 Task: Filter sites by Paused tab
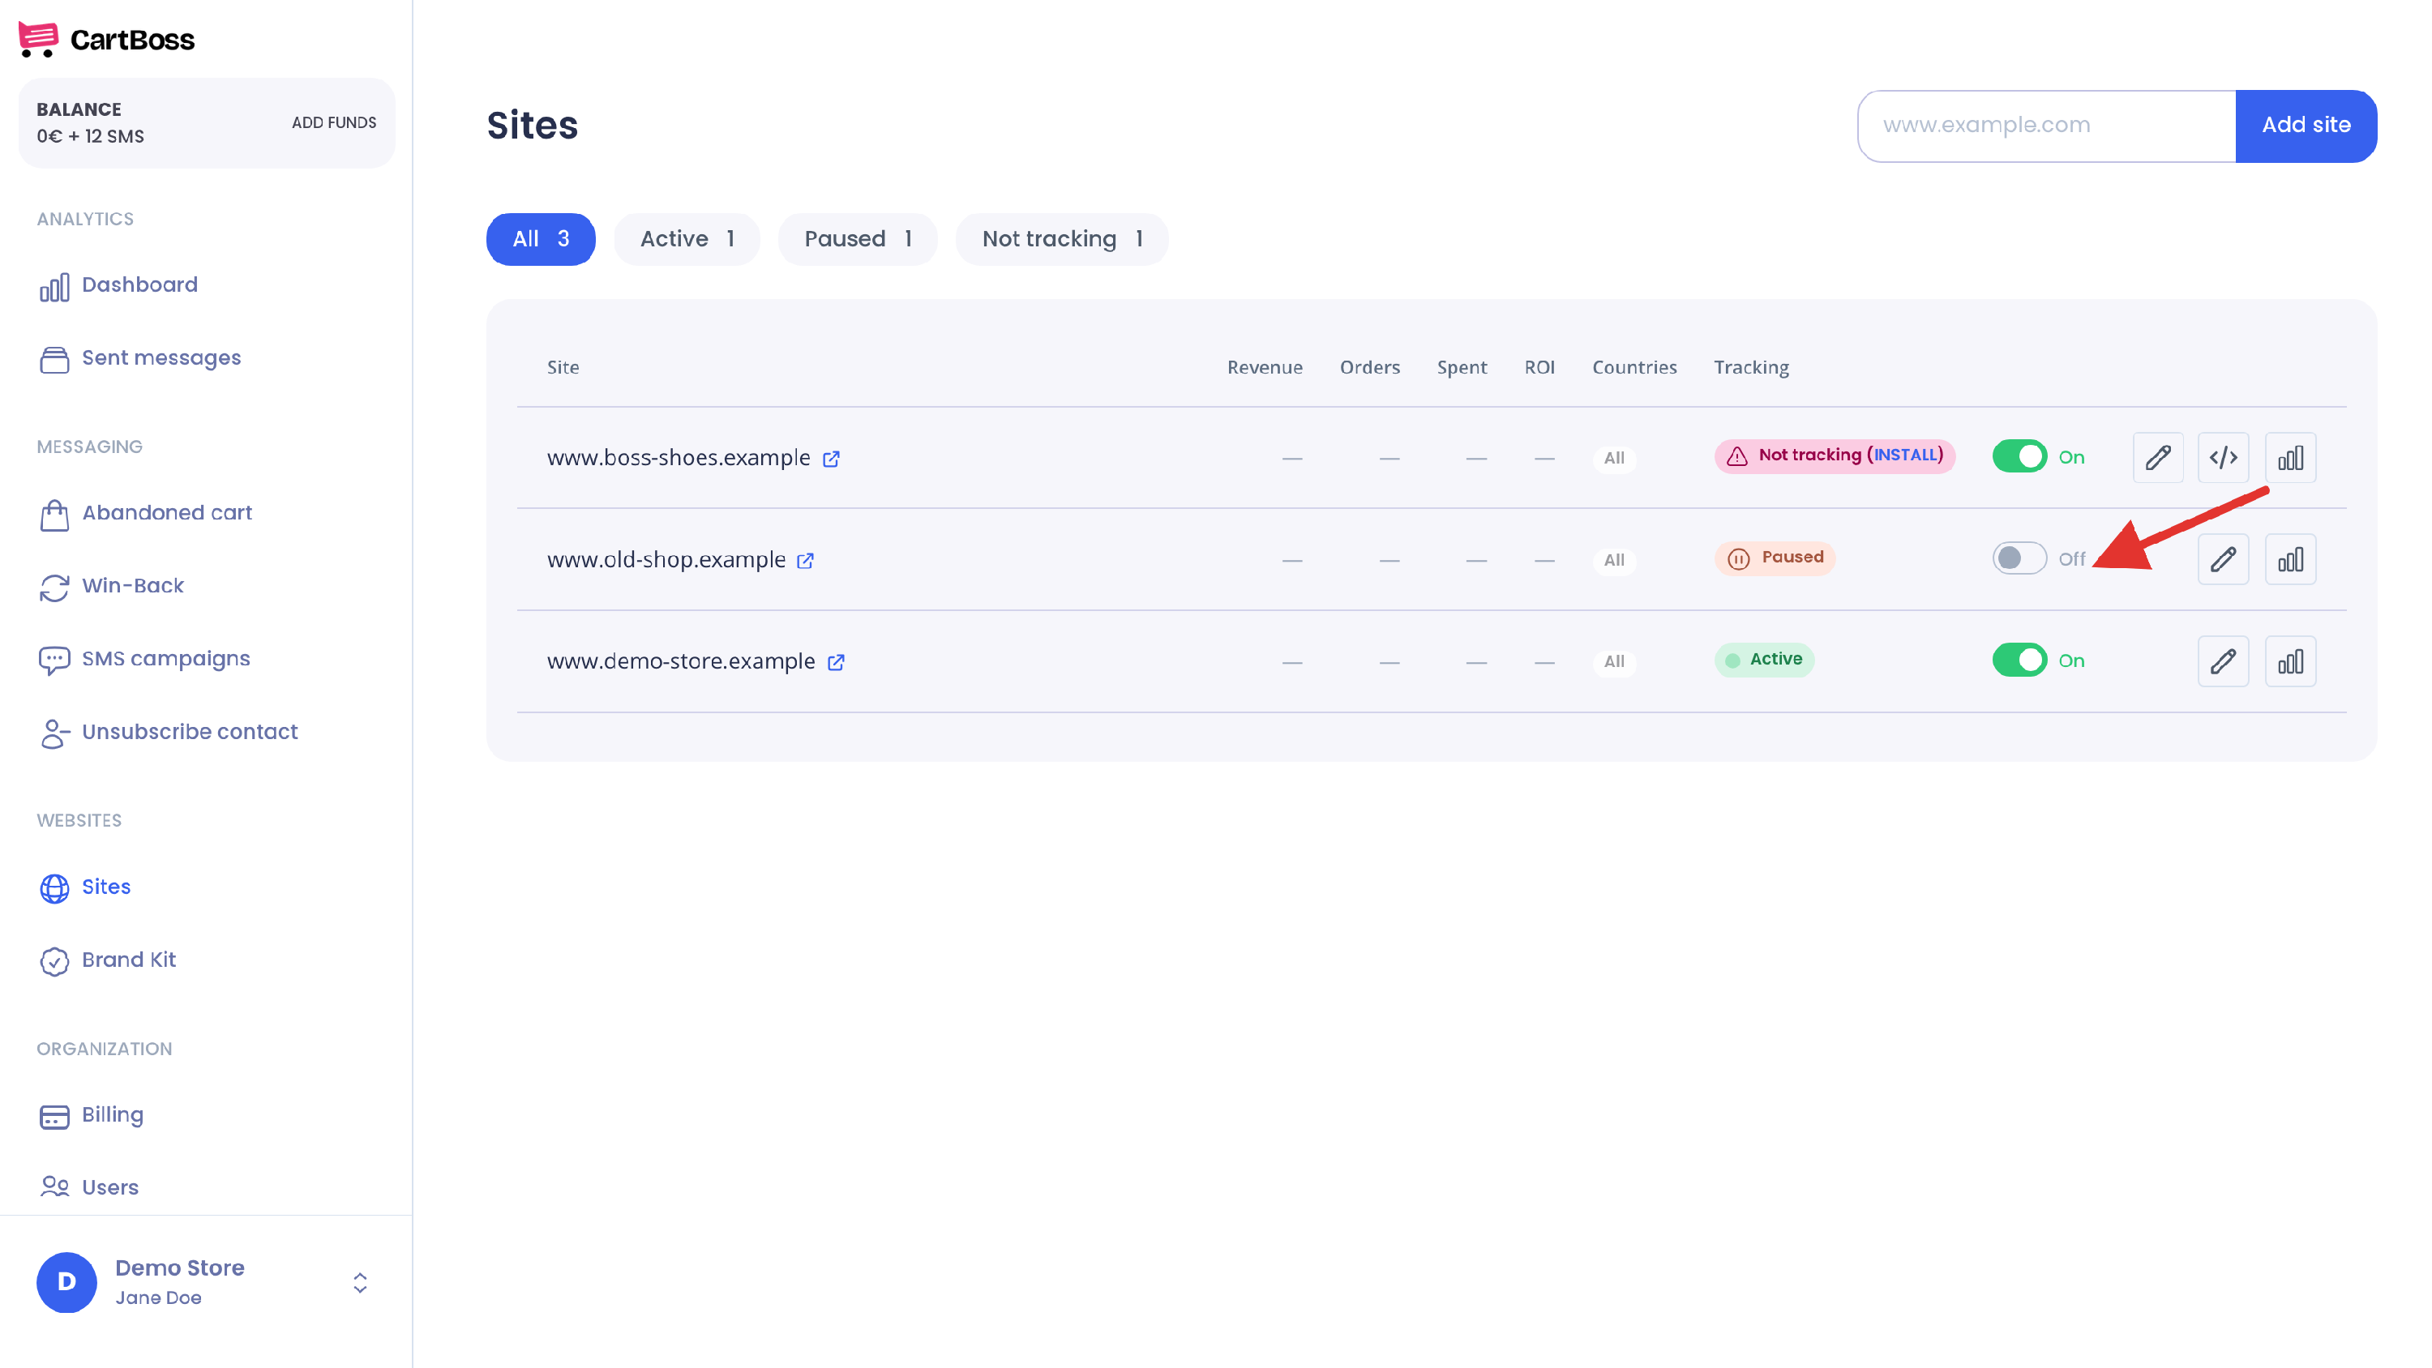point(857,239)
